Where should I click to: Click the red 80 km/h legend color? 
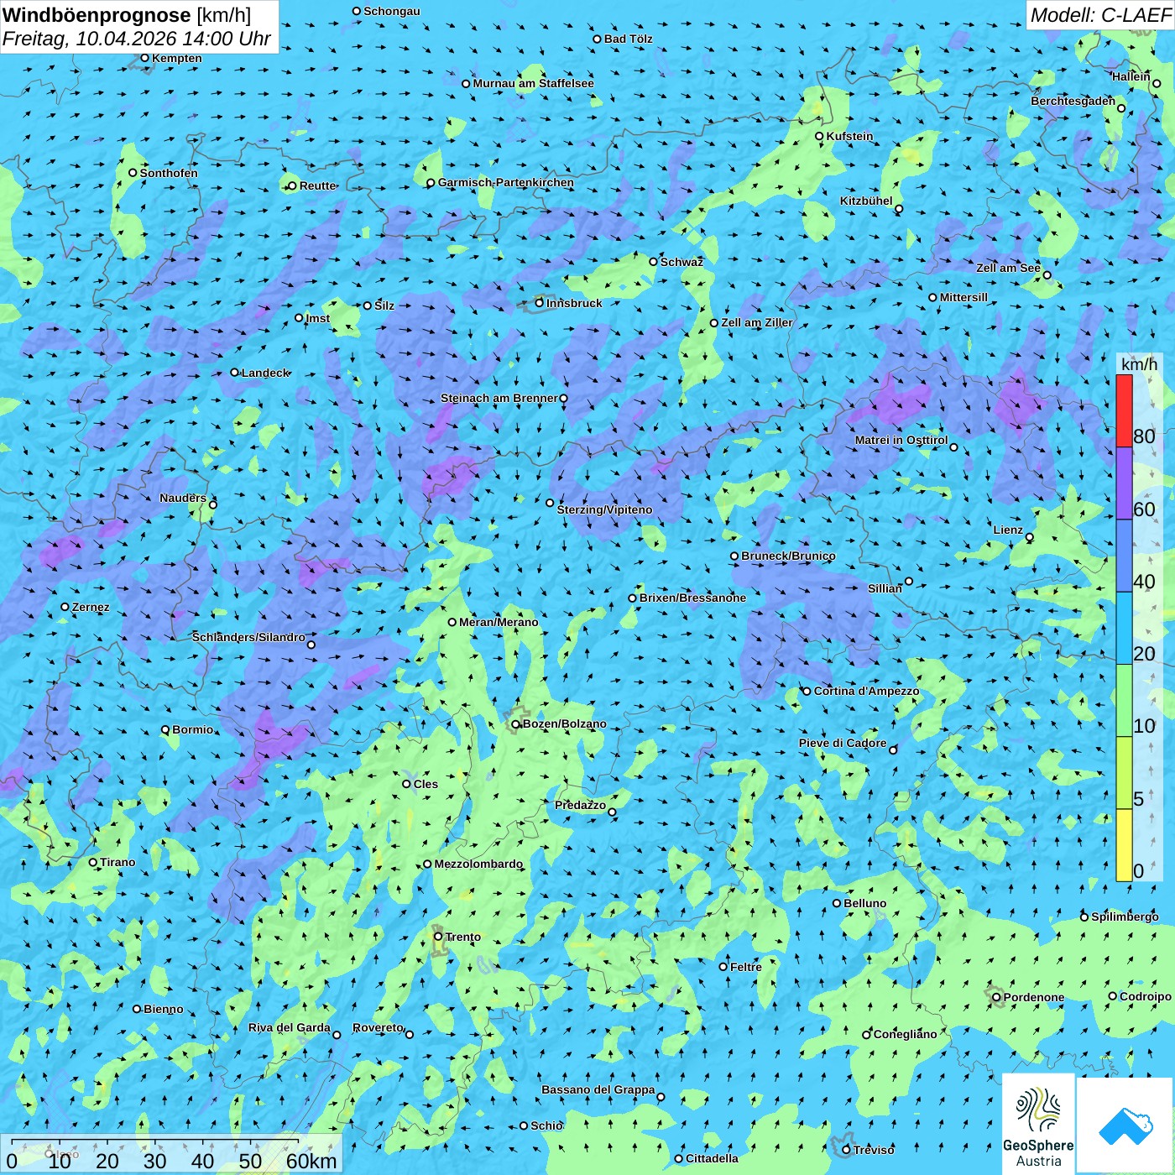click(x=1124, y=410)
